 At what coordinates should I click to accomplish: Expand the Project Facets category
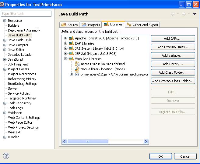coord(5,69)
